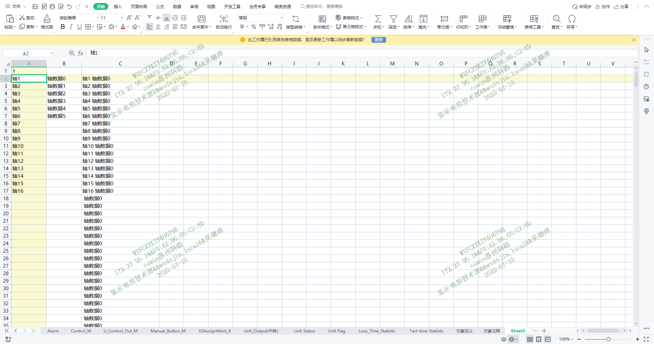Viewport: 654px width, 344px height.
Task: Open the number format dropdown showing 常规
Action: tap(282, 18)
